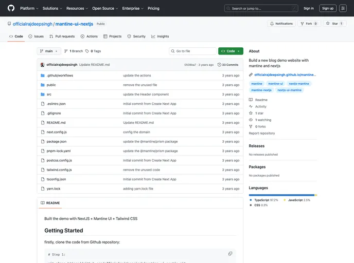Screen dimensions: 354x263
Task: Open the tailwind.config.js file
Action: [x=59, y=170]
